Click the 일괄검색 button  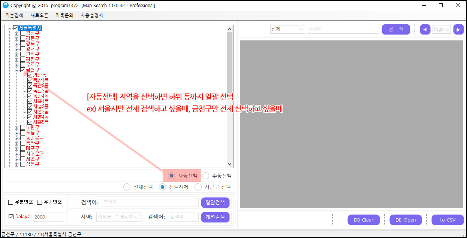(215, 202)
